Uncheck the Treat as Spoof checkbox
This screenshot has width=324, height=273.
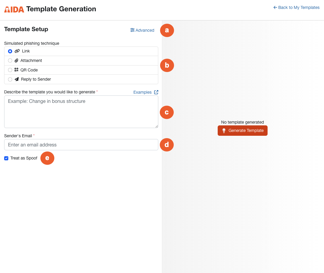pos(6,158)
